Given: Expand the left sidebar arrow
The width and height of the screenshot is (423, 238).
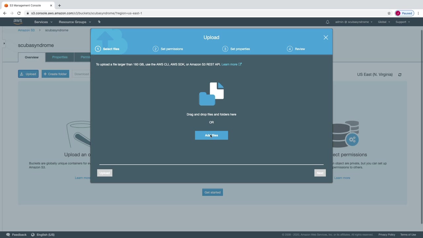Looking at the screenshot, I should pyautogui.click(x=4, y=43).
